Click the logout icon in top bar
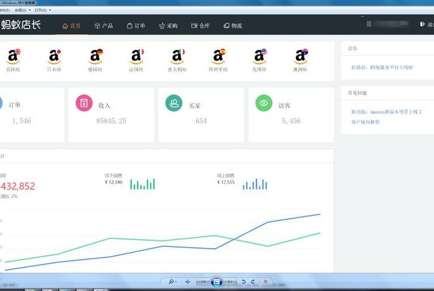The image size is (434, 291). pos(422,24)
